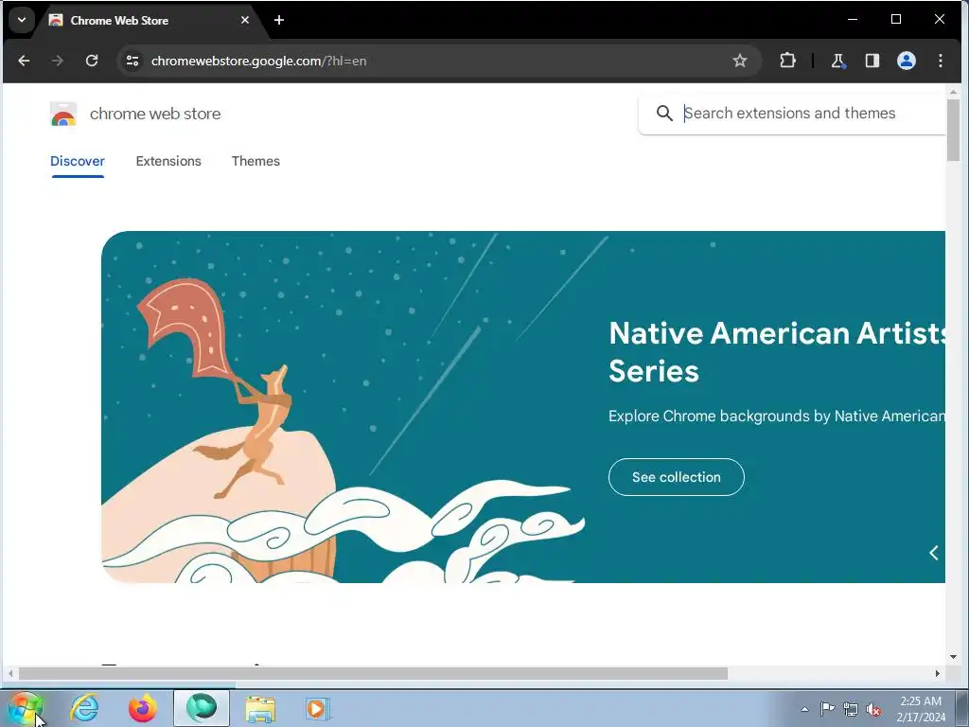Click the address bar URL
This screenshot has width=969, height=727.
(259, 61)
